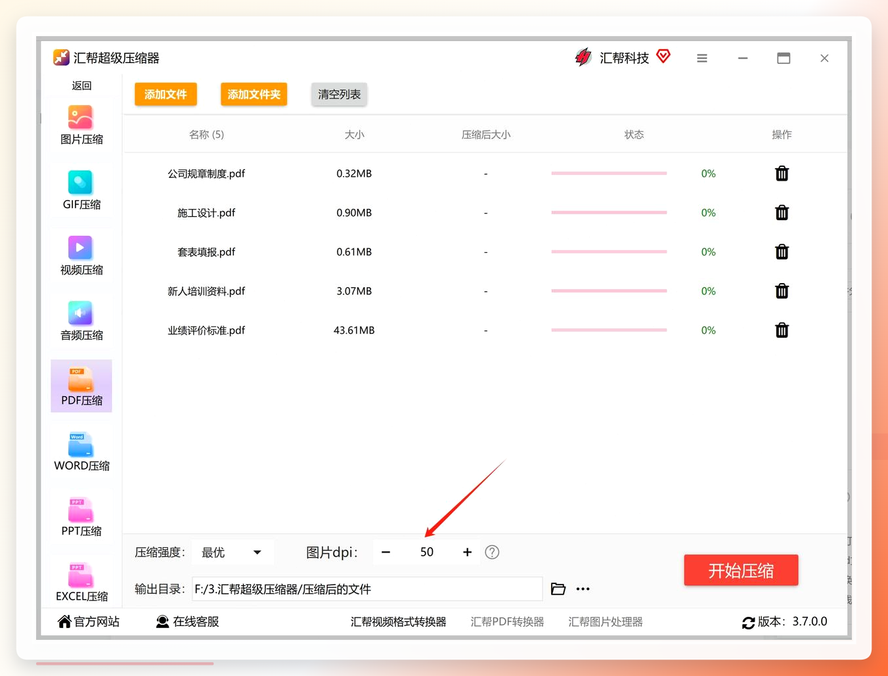Open the 汇帮PDF转换器 link

click(507, 621)
